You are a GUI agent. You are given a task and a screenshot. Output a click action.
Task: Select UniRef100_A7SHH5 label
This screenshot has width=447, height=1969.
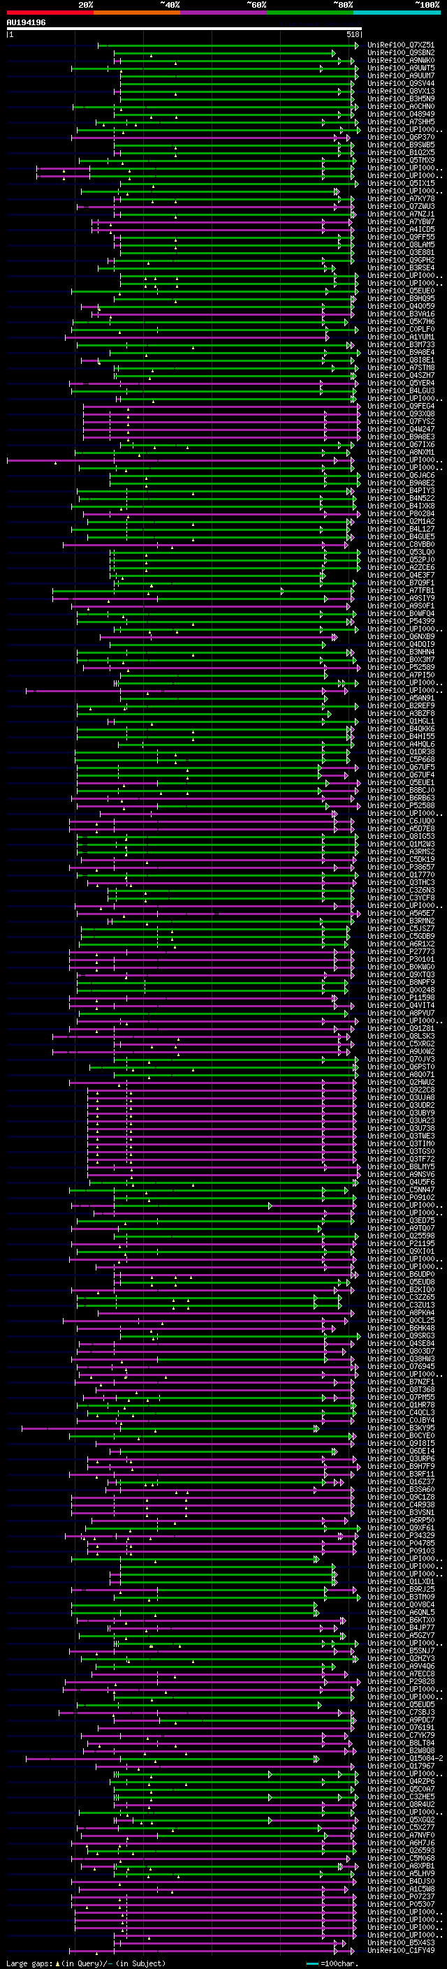401,122
